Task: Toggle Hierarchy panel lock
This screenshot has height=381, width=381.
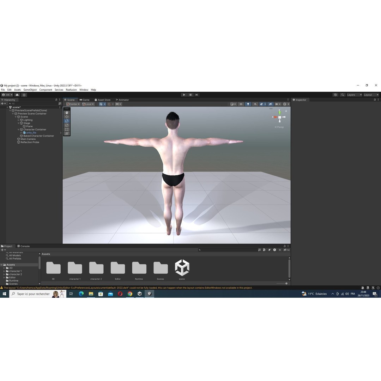Action: [56, 99]
